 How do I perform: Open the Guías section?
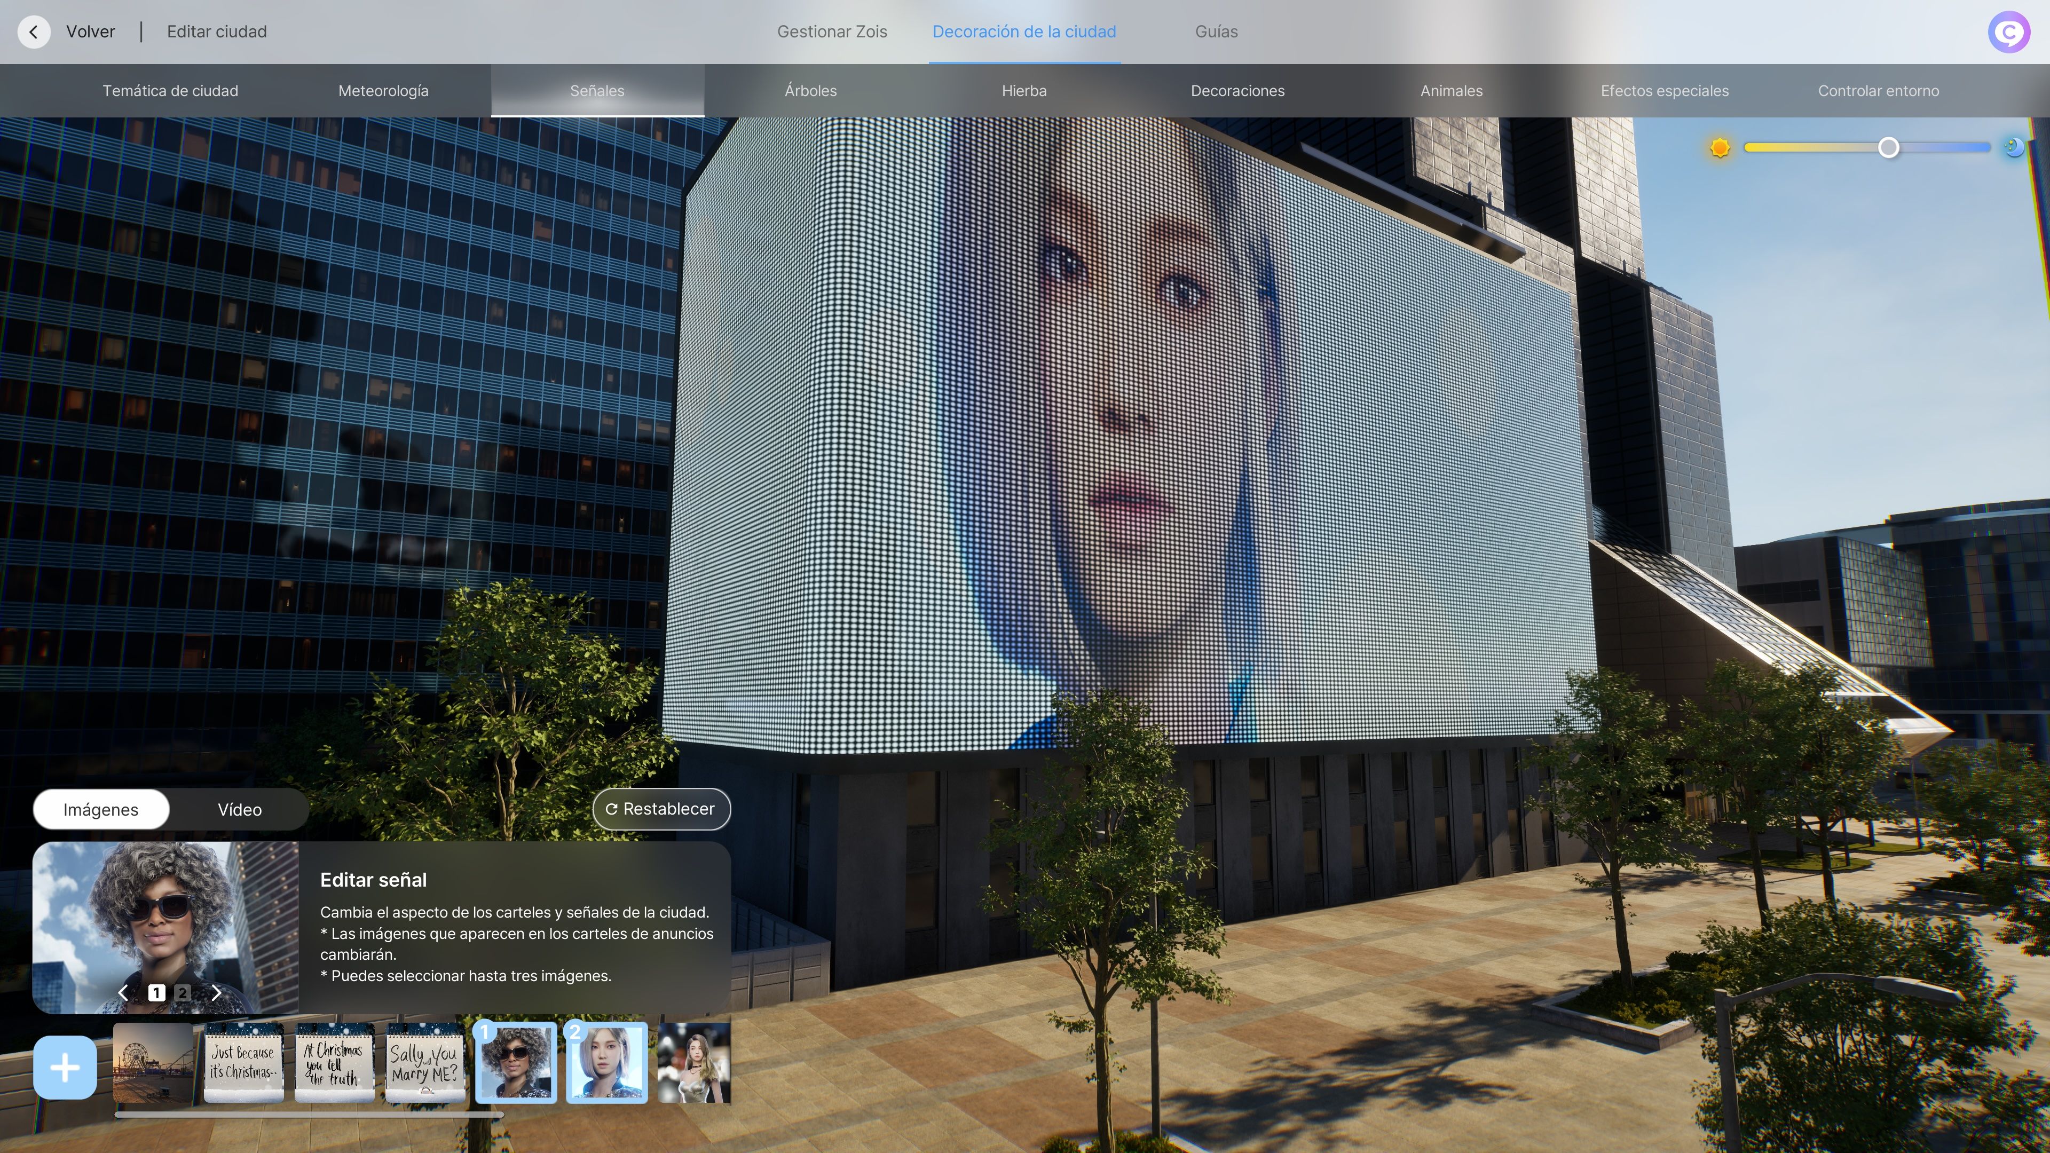[x=1216, y=32]
